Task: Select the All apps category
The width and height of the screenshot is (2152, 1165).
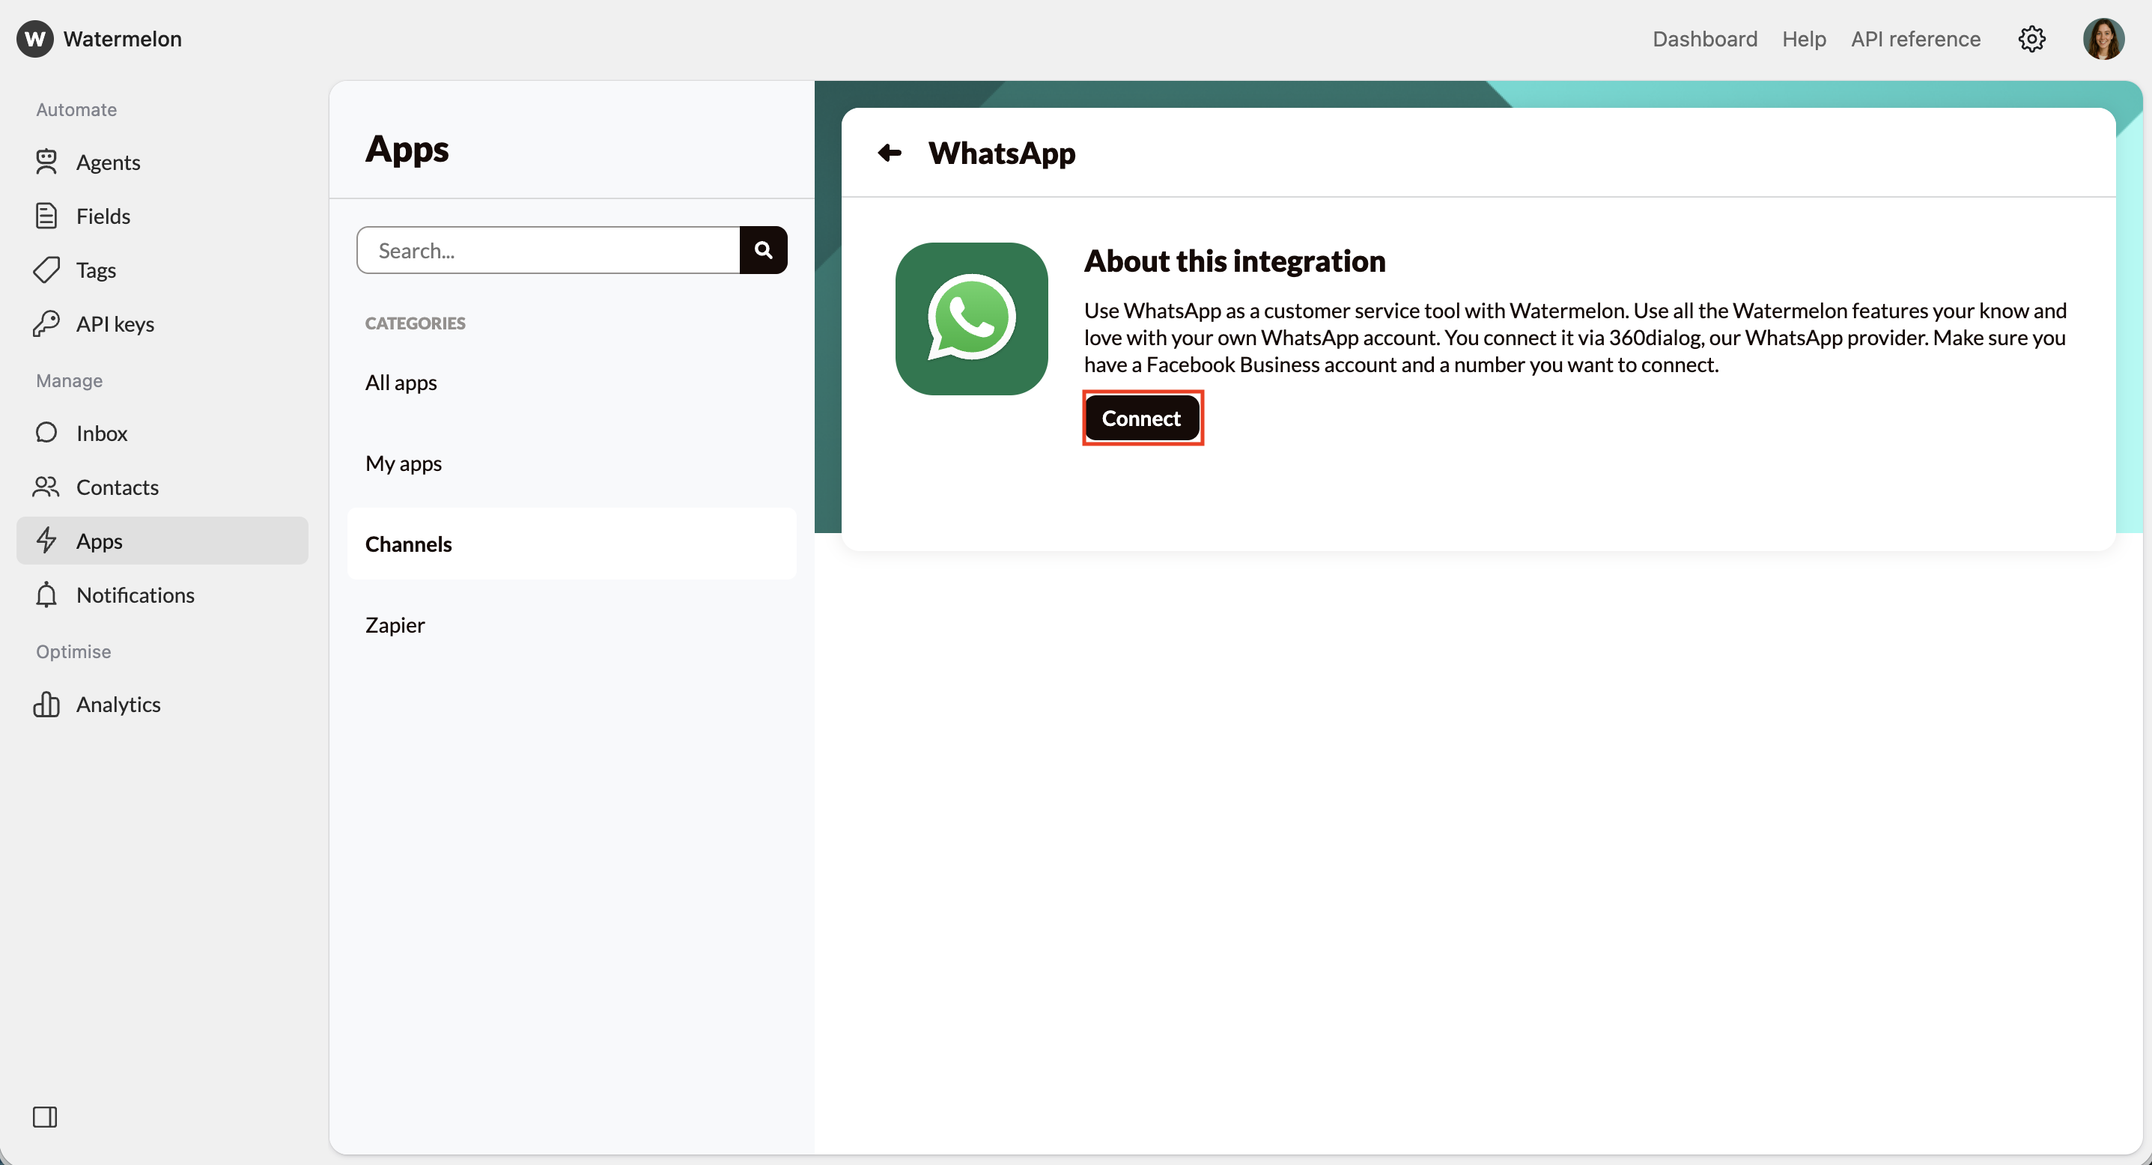Action: (x=400, y=383)
